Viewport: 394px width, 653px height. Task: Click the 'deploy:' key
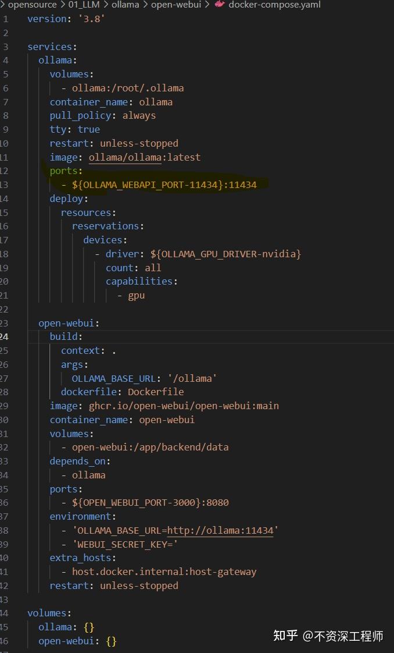click(x=69, y=198)
